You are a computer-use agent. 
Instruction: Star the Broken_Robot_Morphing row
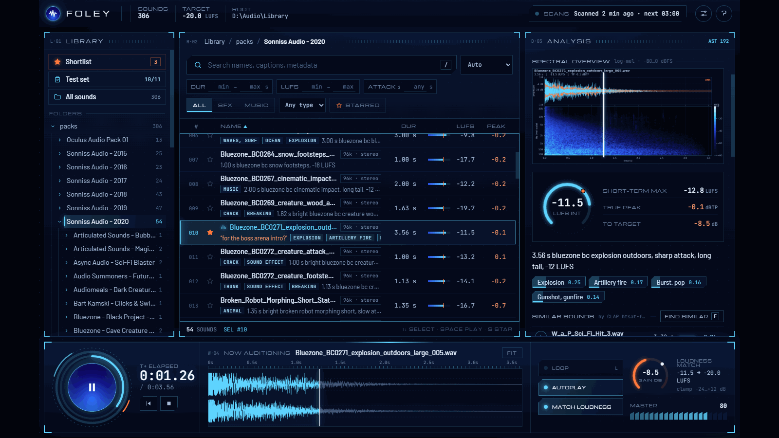pos(210,306)
